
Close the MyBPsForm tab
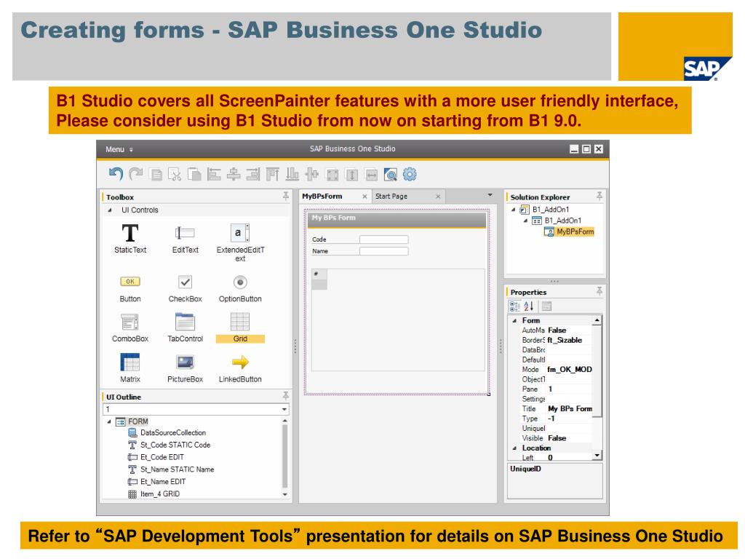(364, 197)
